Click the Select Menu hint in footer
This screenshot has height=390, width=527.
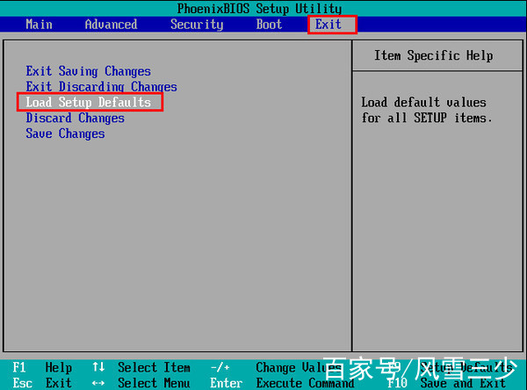coord(154,383)
